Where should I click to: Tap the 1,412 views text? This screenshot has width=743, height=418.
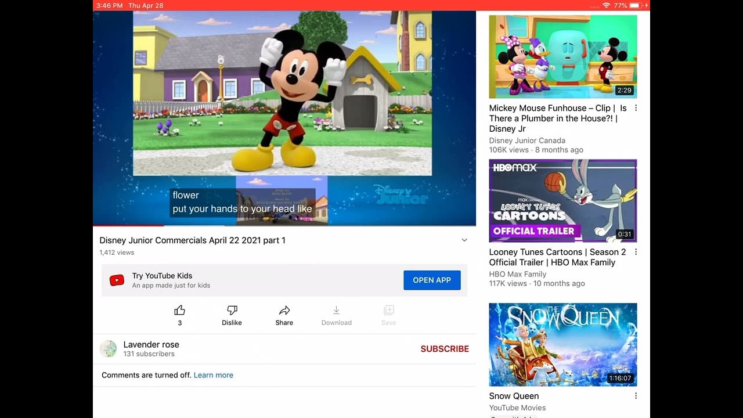[117, 253]
